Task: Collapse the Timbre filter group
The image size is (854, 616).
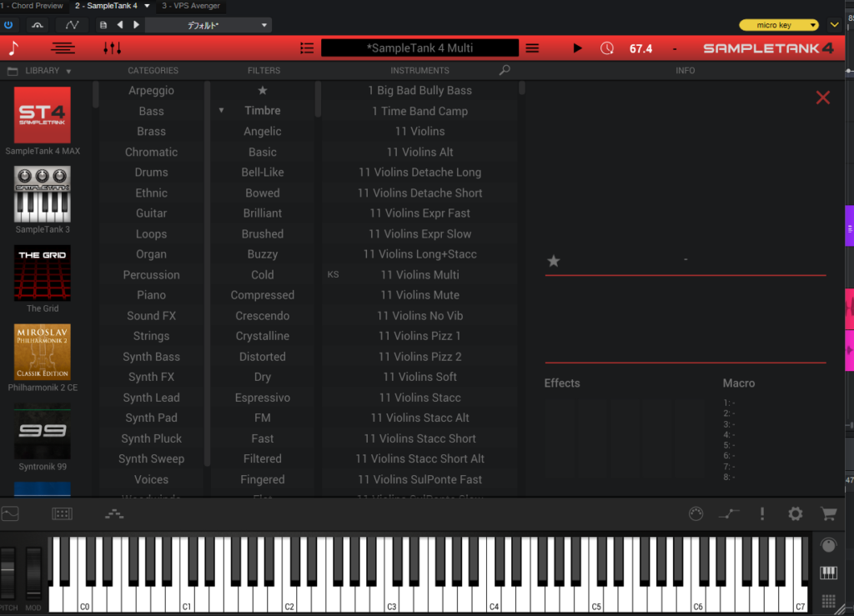Action: [x=222, y=111]
